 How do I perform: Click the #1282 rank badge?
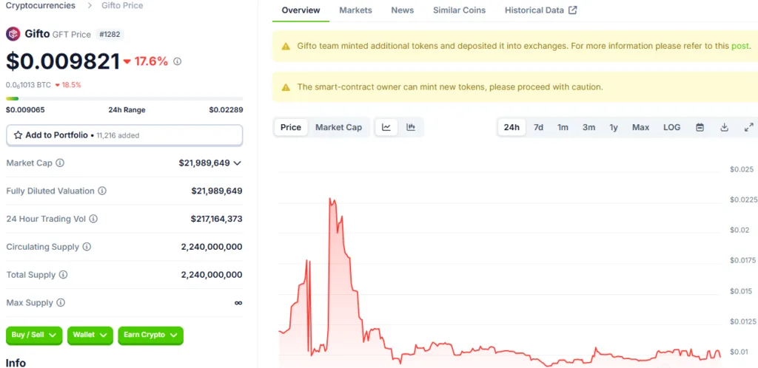pos(110,34)
